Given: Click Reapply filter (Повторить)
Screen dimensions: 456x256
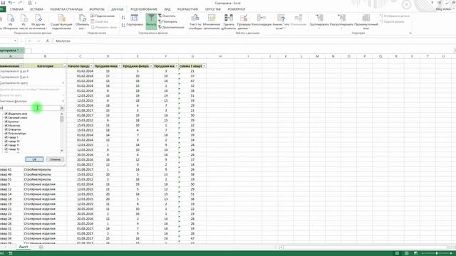Looking at the screenshot, I should (167, 21).
